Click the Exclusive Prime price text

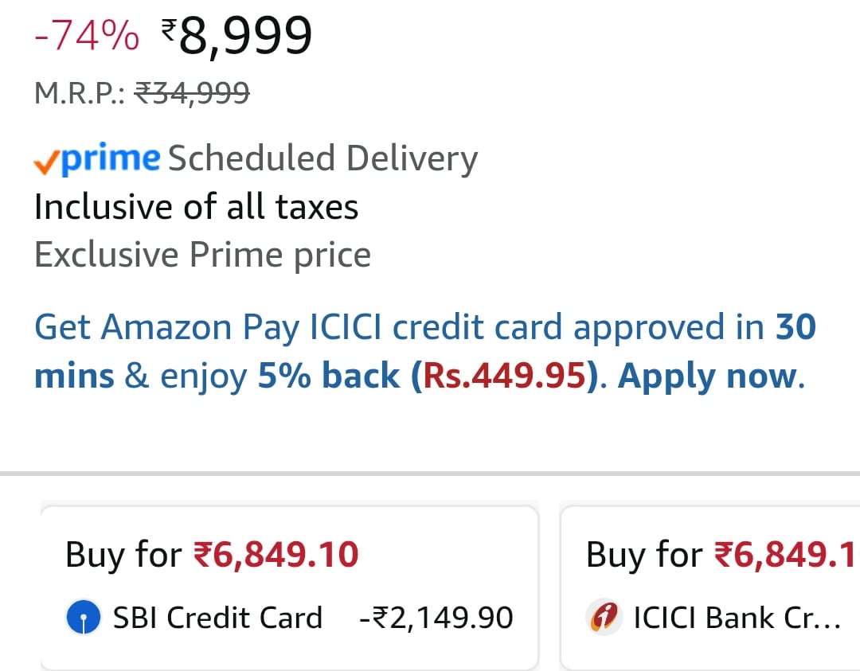[202, 255]
